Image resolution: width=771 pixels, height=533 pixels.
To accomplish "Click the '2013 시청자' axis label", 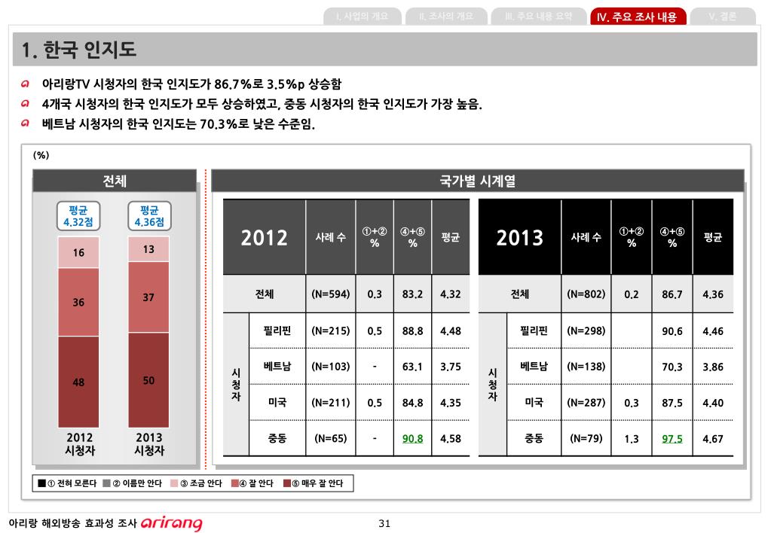I will (149, 443).
